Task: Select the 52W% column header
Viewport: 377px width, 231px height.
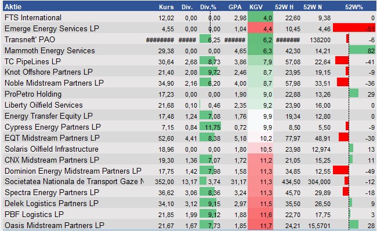Action: pyautogui.click(x=354, y=7)
